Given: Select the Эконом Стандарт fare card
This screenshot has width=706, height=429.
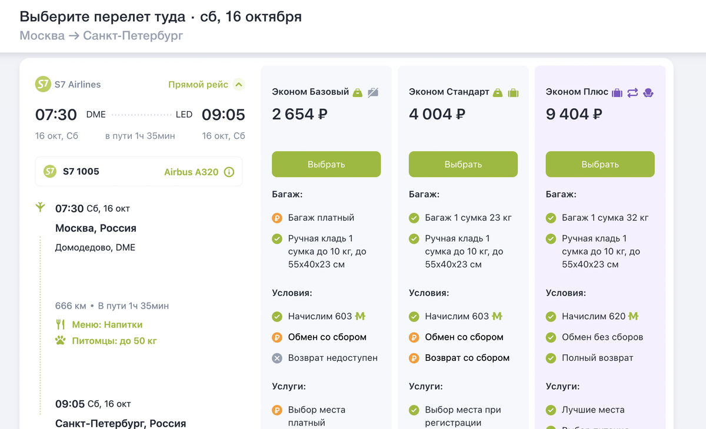Looking at the screenshot, I should coord(463,164).
